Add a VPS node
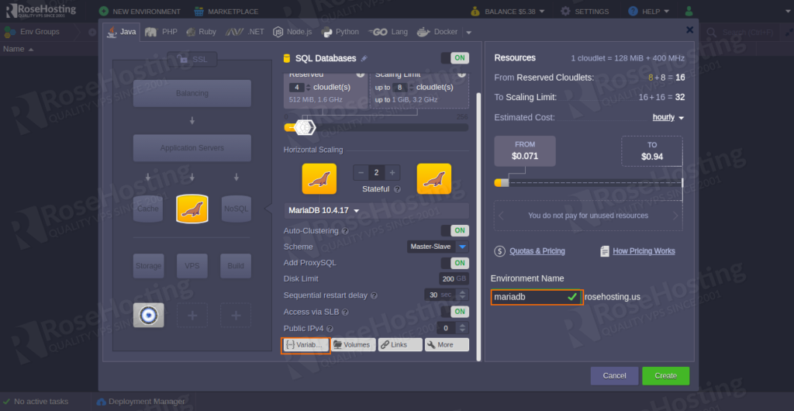Image resolution: width=794 pixels, height=411 pixels. (192, 266)
